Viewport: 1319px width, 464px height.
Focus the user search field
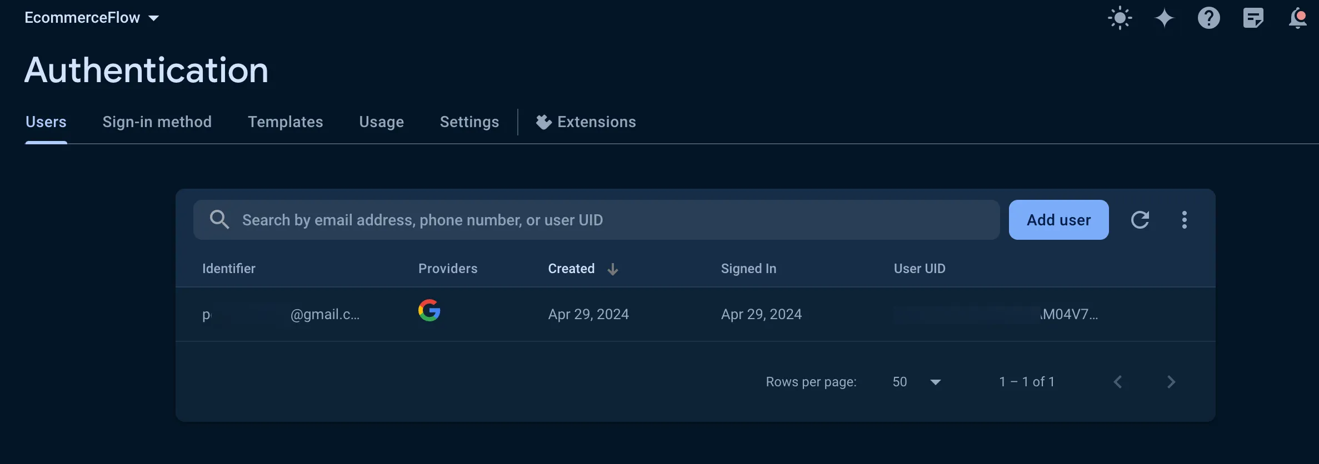596,220
